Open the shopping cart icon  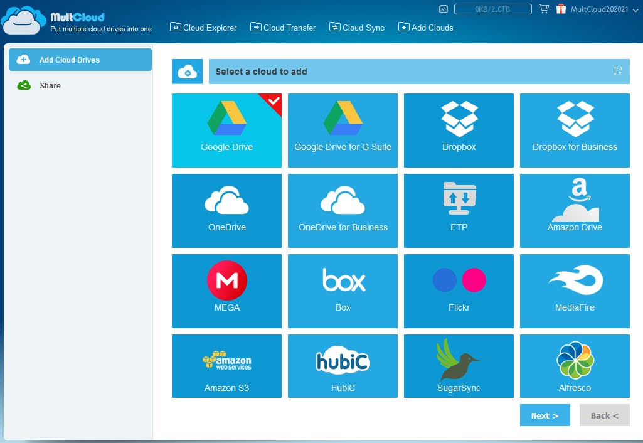point(544,9)
